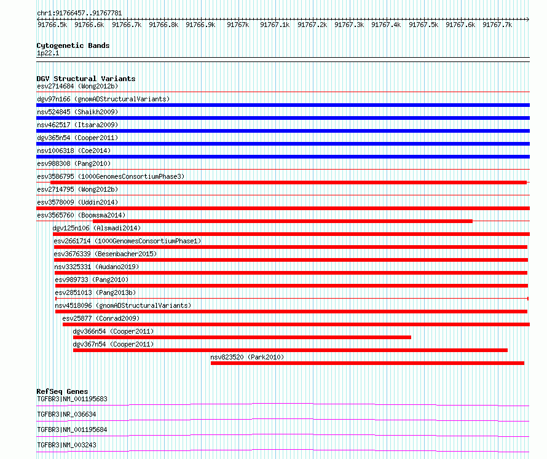Click the red esv3565760 variant bar
Screen dimensions: 547x459
[x=283, y=221]
